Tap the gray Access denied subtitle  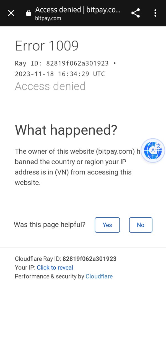pos(50,86)
